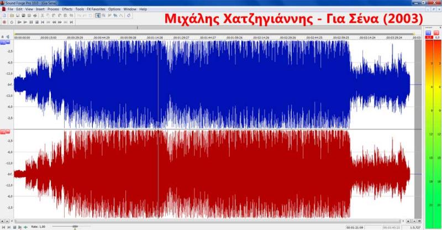
Task: Click the horizontal waveform scrollbar
Action: click(208, 221)
